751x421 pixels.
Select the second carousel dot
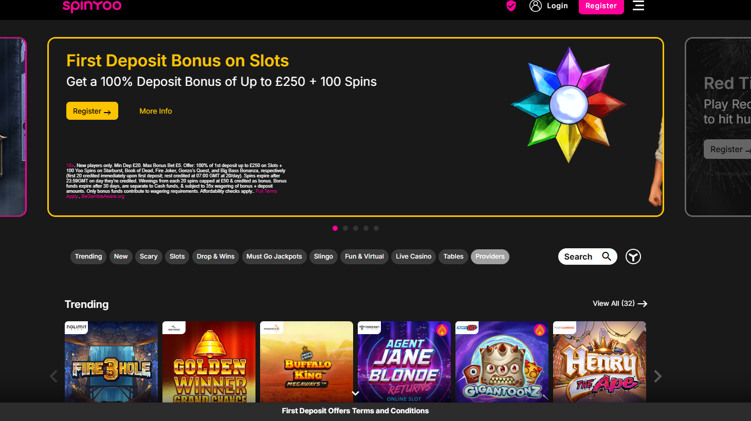(345, 228)
